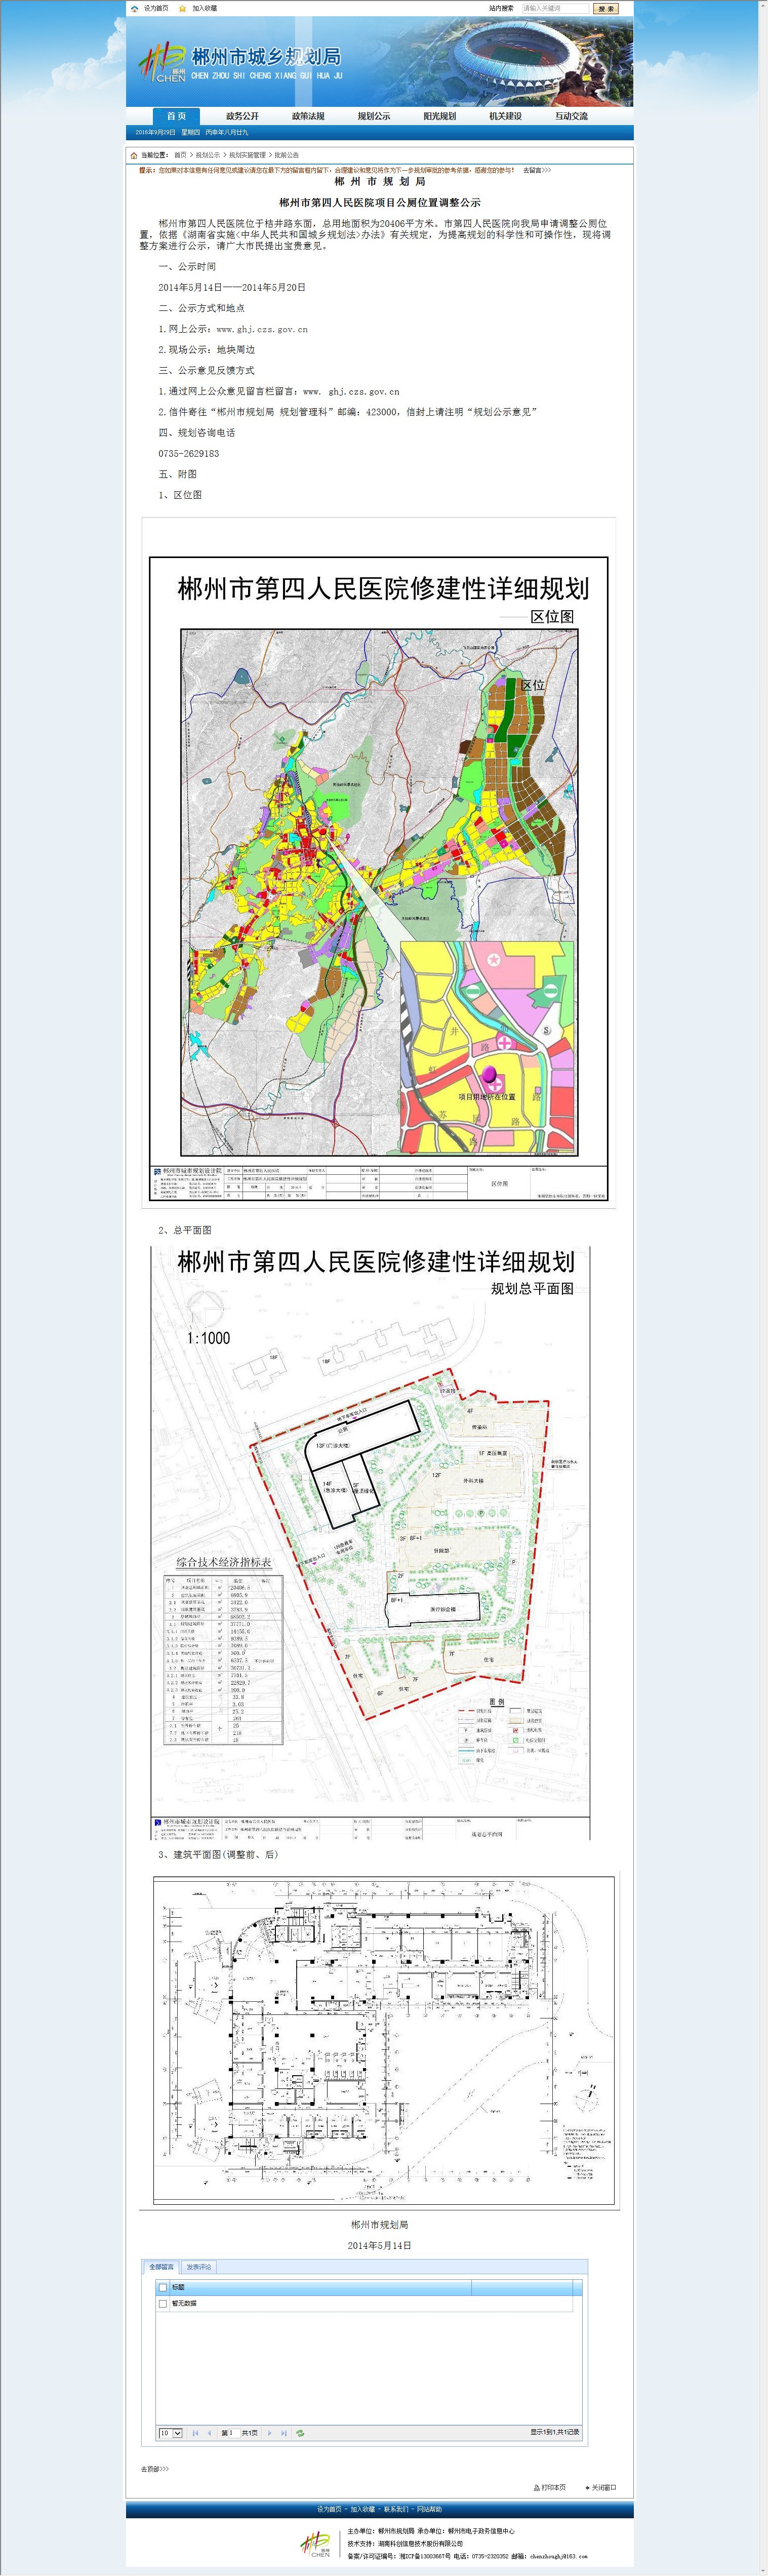This screenshot has height=2576, width=768.
Task: Click the first page pagination icon
Action: coord(195,2433)
